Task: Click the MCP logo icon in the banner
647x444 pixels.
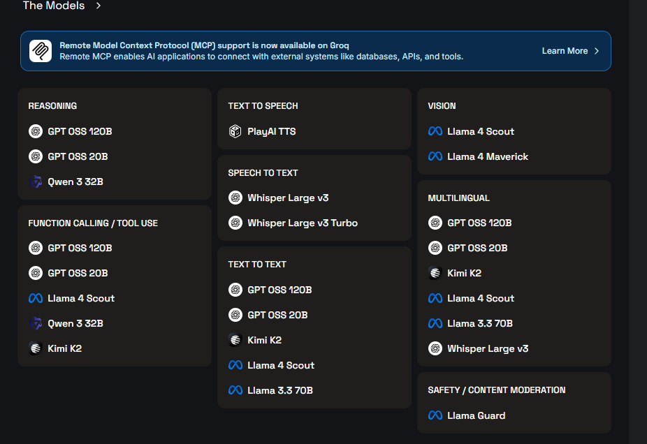Action: pos(41,51)
